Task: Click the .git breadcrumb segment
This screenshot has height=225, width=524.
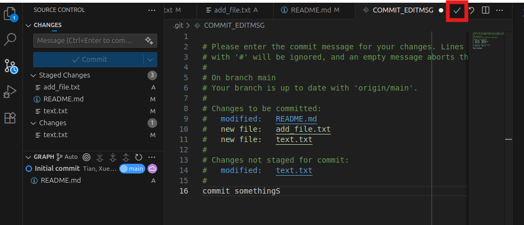Action: [x=178, y=25]
